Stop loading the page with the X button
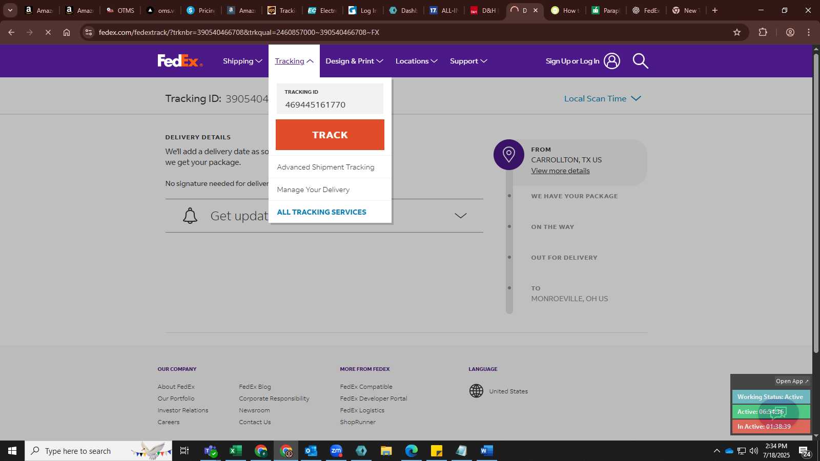This screenshot has height=461, width=820. point(48,32)
